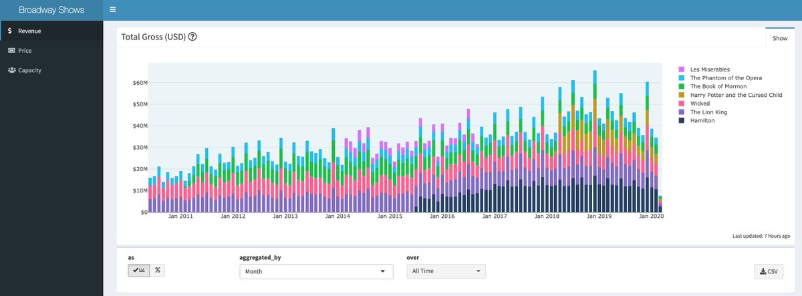This screenshot has height=296, width=802.
Task: Open the Total Gross help question icon
Action: tap(192, 37)
